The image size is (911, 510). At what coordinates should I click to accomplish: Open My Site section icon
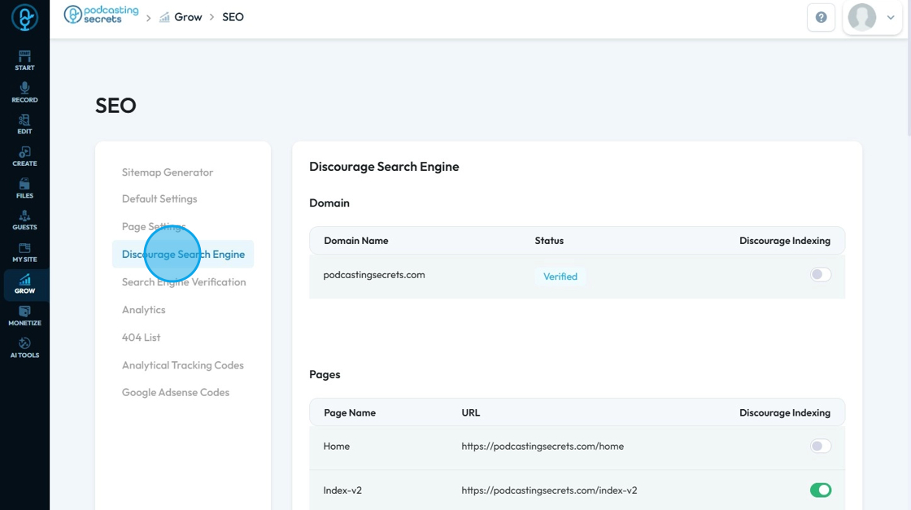pyautogui.click(x=24, y=252)
